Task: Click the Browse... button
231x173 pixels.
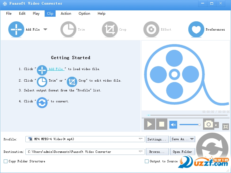Action: click(x=157, y=152)
